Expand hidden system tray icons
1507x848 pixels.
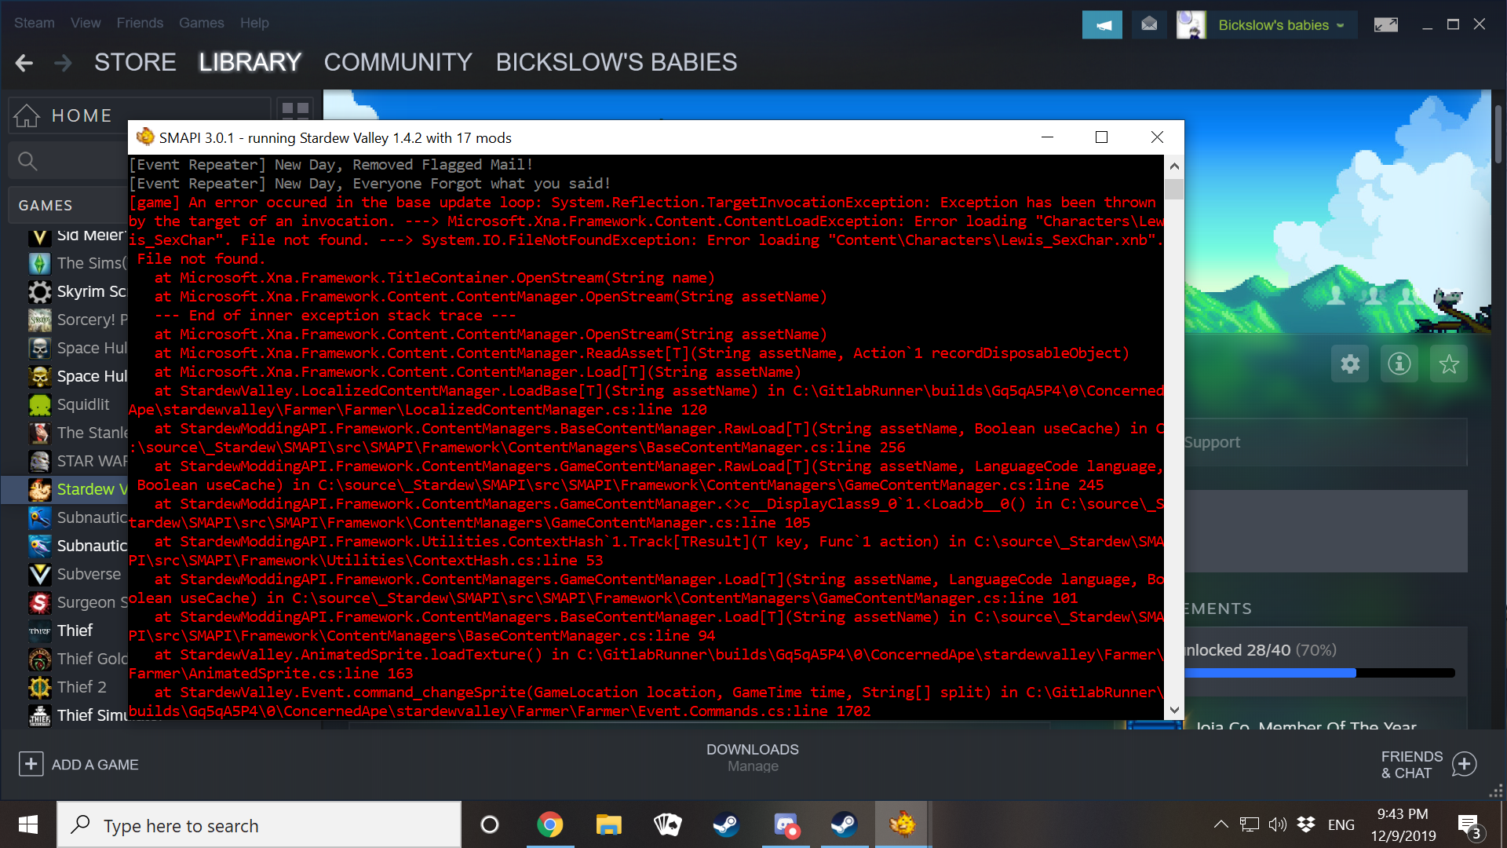[x=1221, y=824]
